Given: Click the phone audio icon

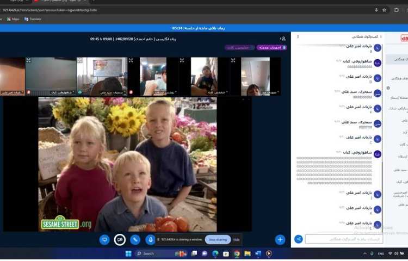Looking at the screenshot, I should point(135,239).
